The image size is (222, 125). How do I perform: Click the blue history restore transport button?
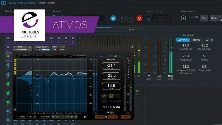click(x=113, y=18)
